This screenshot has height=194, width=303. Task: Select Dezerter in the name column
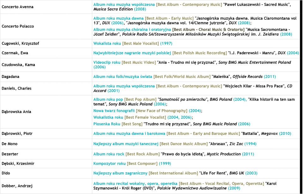point(10,154)
